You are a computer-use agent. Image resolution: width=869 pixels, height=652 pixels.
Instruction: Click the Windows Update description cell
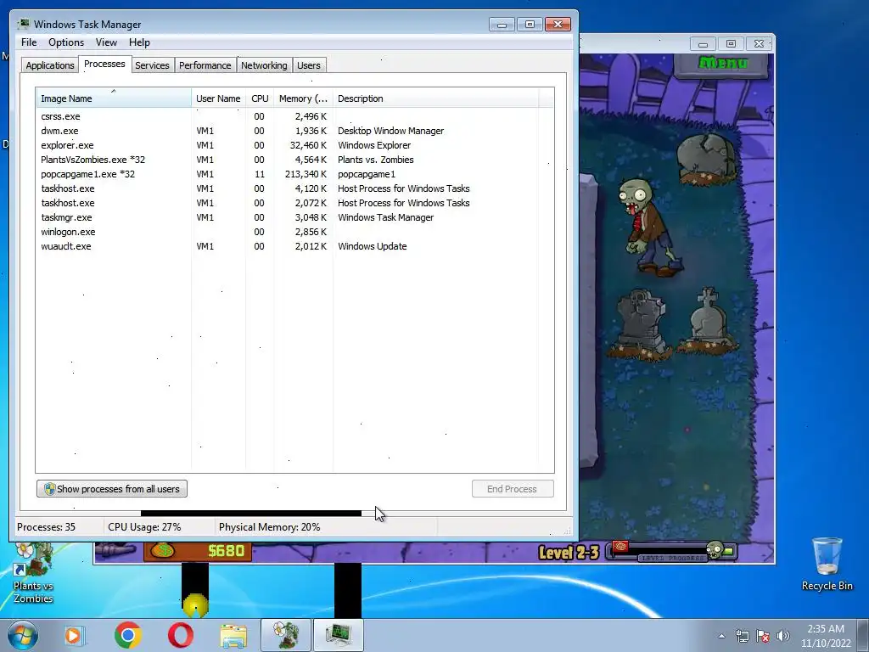point(373,246)
